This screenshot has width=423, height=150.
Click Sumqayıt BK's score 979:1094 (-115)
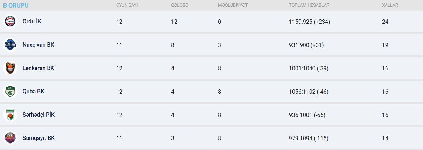(x=308, y=138)
